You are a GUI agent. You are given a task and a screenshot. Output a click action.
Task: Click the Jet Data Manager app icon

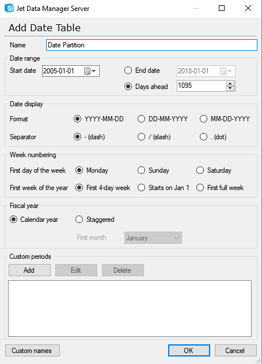click(9, 8)
